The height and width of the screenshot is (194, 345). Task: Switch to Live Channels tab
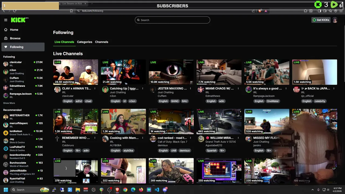click(x=64, y=42)
